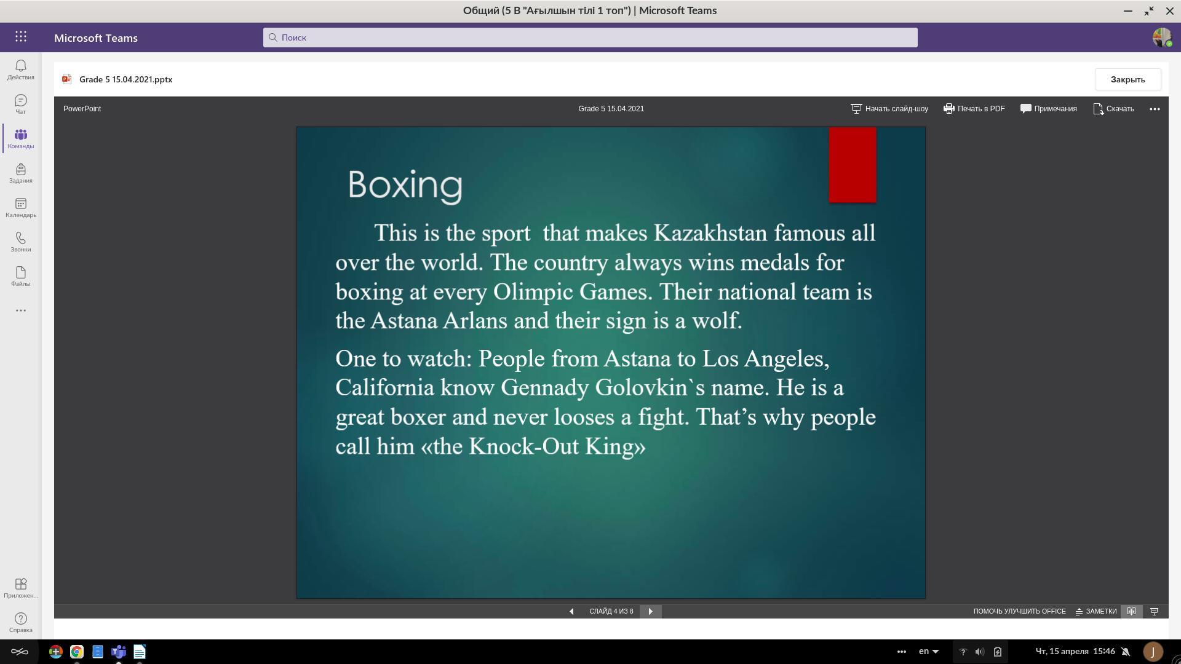Open Comments (Примечания) panel
This screenshot has height=664, width=1181.
click(x=1049, y=109)
